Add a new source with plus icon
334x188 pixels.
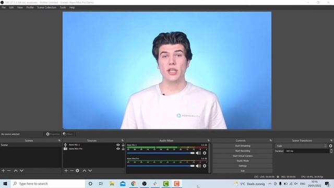(x=66, y=171)
